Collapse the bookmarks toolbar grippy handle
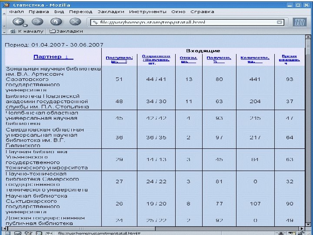313x235 pixels. [4, 31]
